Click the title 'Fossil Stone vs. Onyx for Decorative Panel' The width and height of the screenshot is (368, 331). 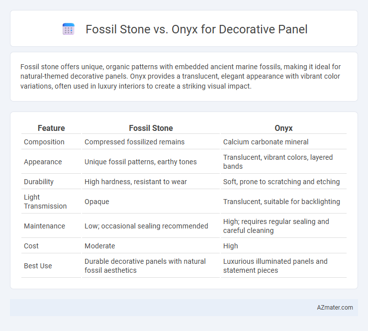[x=196, y=29]
